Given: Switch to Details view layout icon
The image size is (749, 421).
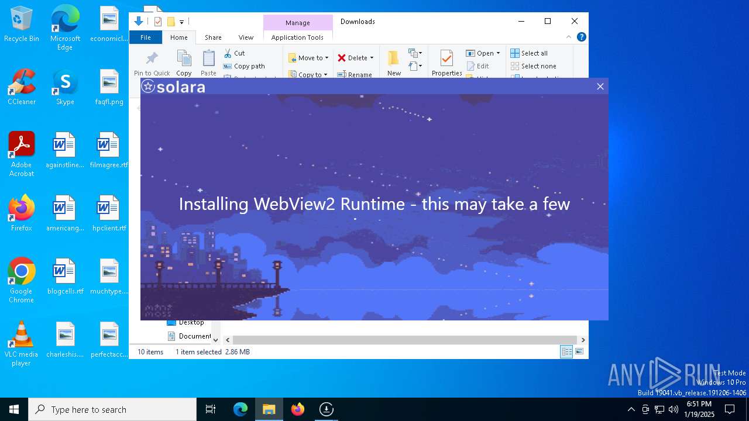Looking at the screenshot, I should [x=566, y=351].
